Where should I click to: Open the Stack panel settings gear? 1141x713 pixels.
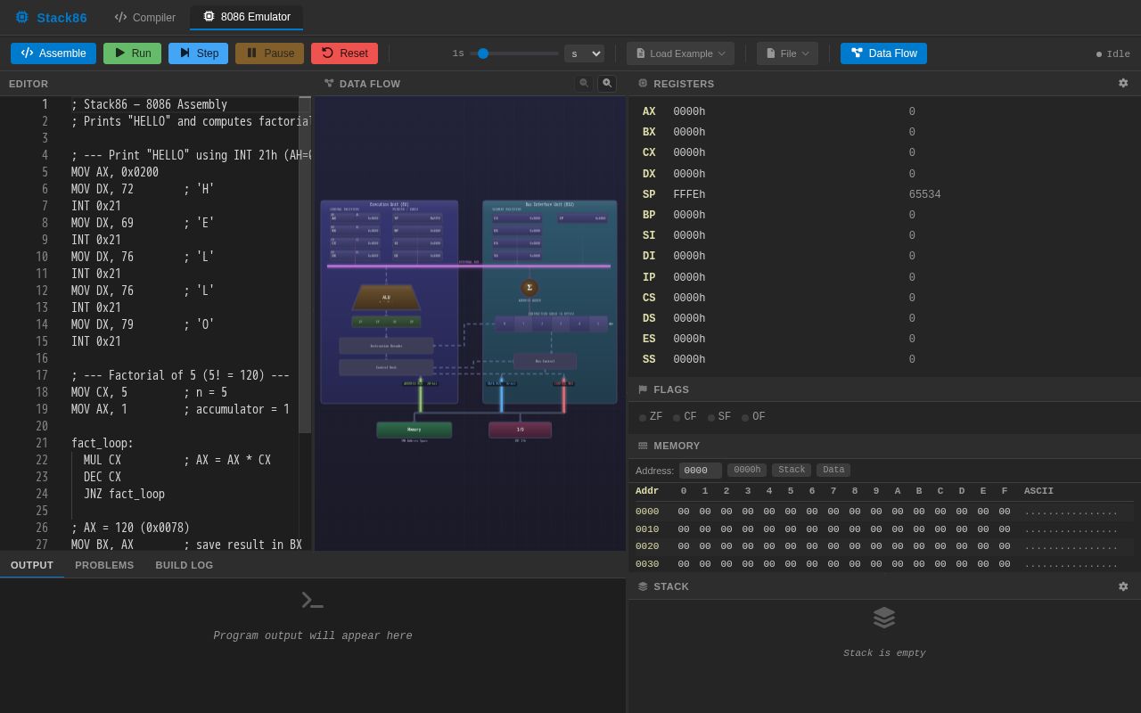pyautogui.click(x=1123, y=586)
